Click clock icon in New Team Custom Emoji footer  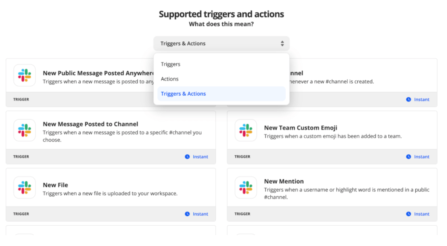pos(409,157)
